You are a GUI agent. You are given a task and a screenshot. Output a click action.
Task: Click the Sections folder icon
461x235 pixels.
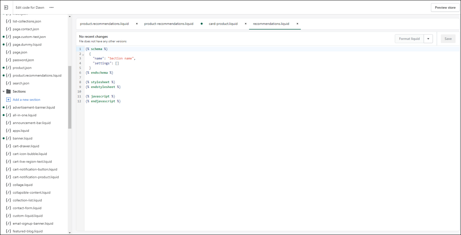click(x=8, y=91)
